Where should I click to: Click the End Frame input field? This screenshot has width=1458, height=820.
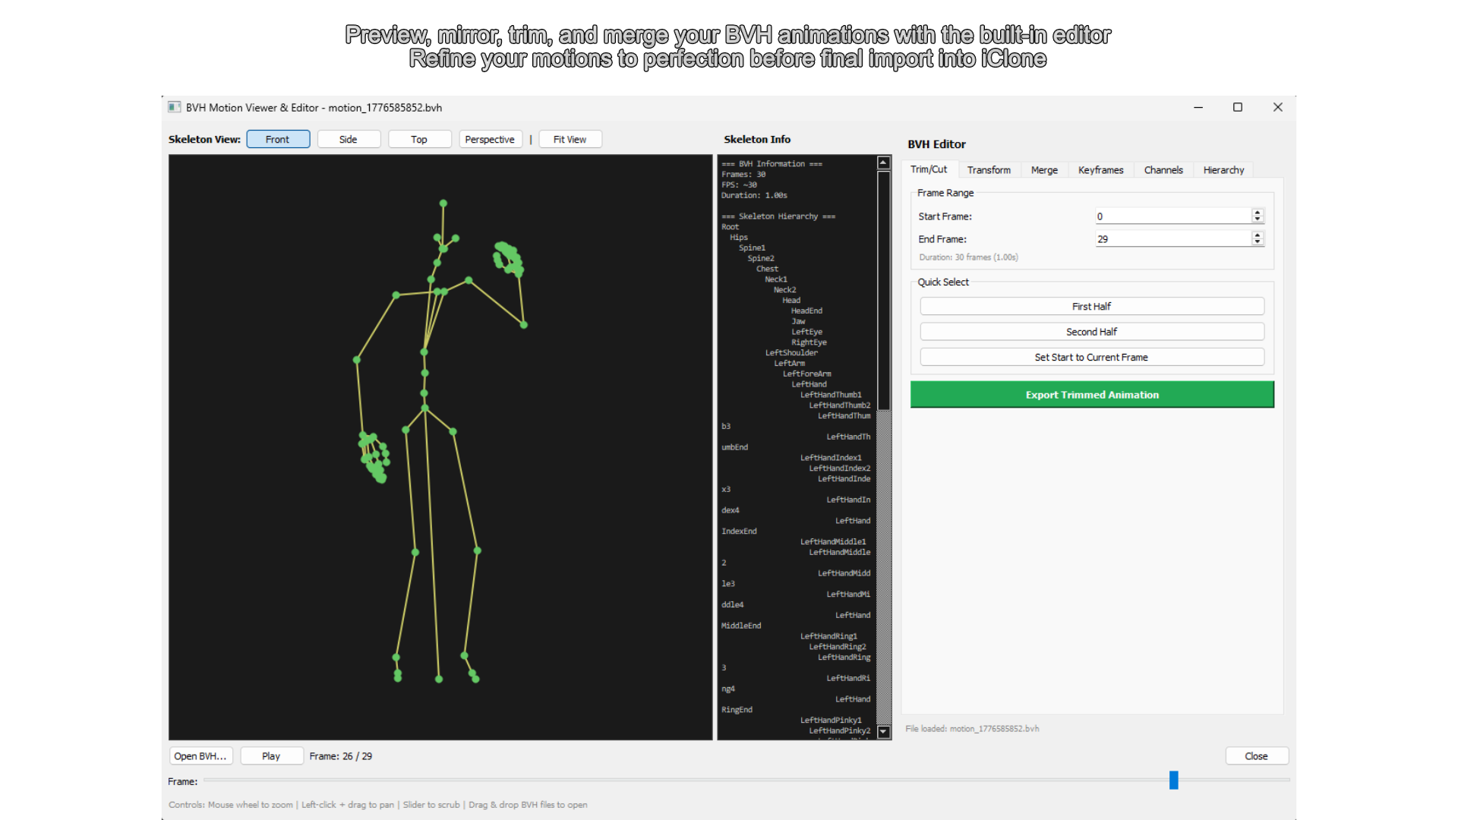coord(1172,238)
